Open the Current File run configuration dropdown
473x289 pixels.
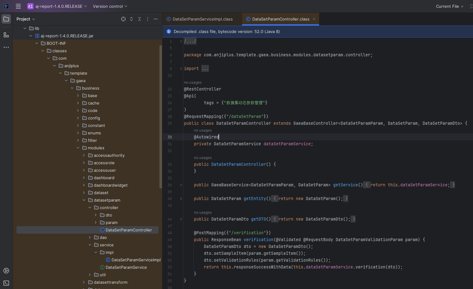point(450,6)
